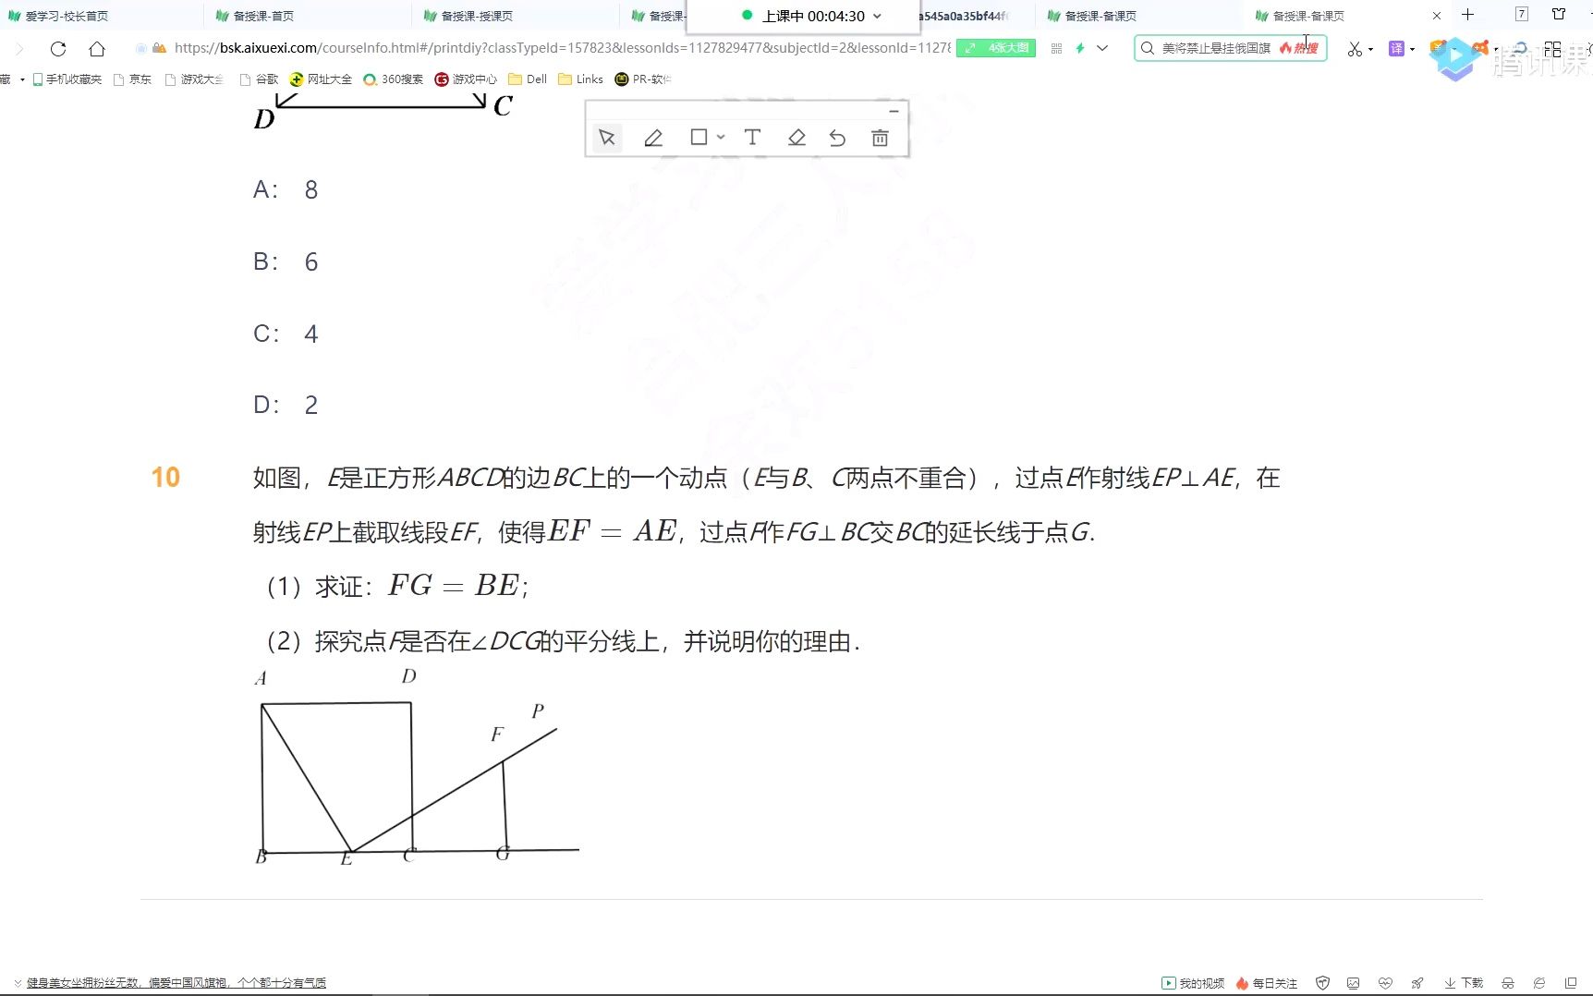The height and width of the screenshot is (996, 1593).
Task: Click the security shield status icon
Action: (x=1322, y=983)
